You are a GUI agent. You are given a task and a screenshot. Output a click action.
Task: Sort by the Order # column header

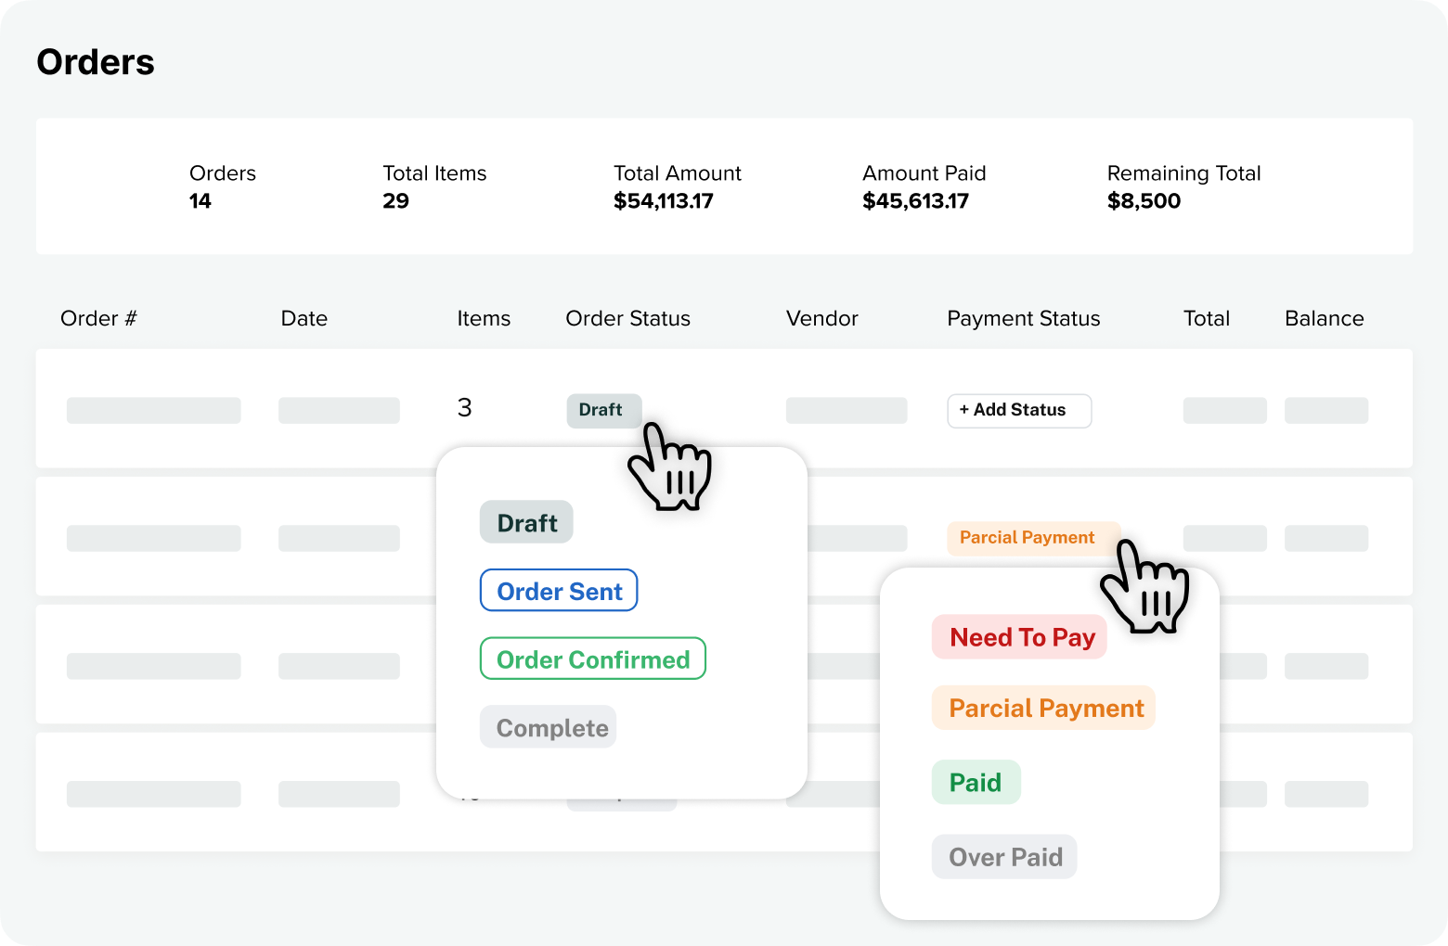(x=98, y=318)
